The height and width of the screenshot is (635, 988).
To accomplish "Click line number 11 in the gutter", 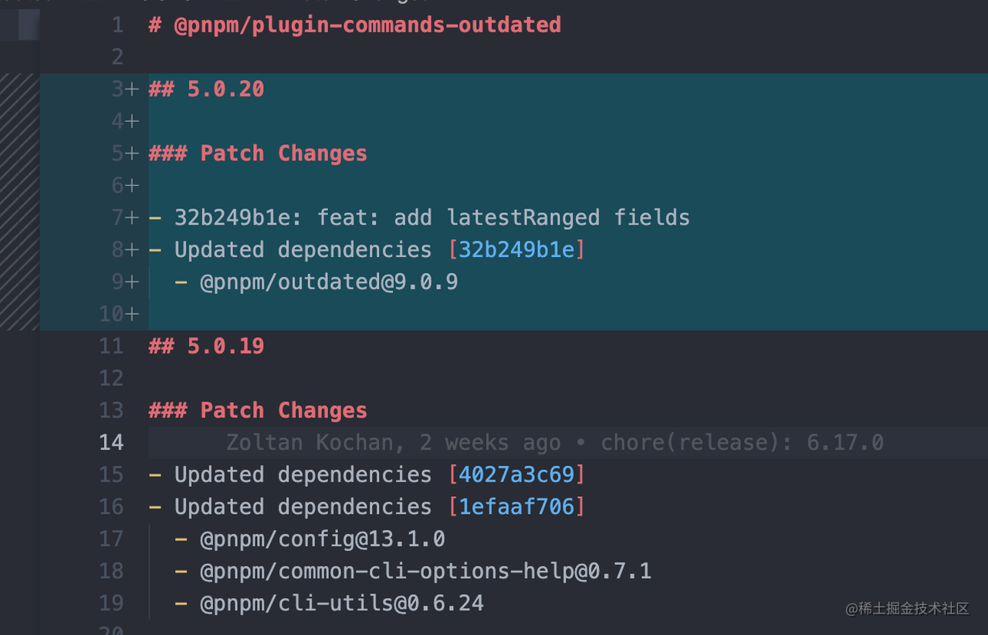I will (x=111, y=346).
